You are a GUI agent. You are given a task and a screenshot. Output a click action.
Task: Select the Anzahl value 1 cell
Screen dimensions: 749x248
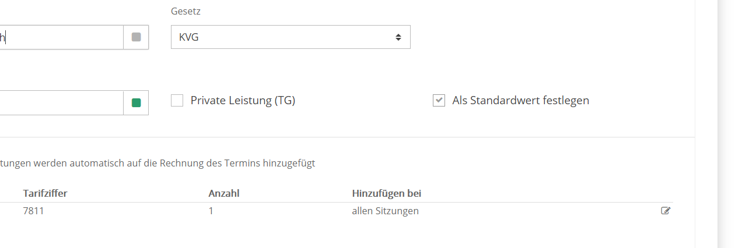tap(211, 211)
